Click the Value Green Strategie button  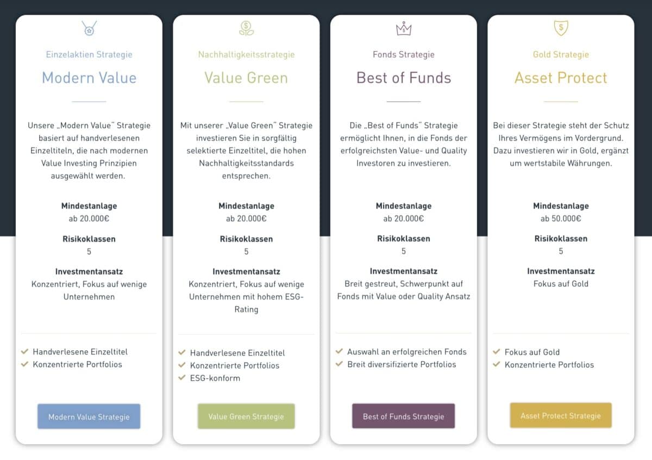(246, 415)
